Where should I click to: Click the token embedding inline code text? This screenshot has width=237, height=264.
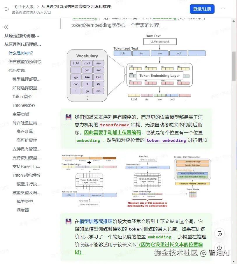click(166, 140)
